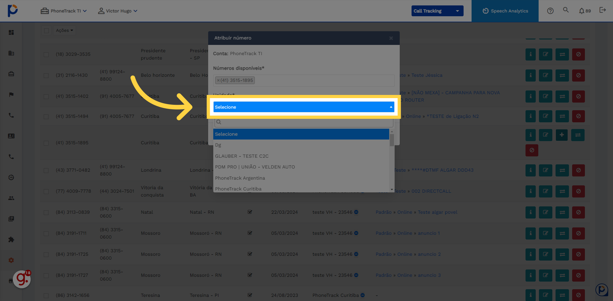Check the (84) 3191-1725 row checkbox
Viewport: 613px width, 301px height.
pyautogui.click(x=46, y=254)
